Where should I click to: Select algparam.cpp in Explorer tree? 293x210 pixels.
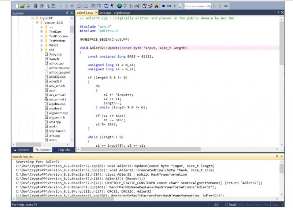59,113
